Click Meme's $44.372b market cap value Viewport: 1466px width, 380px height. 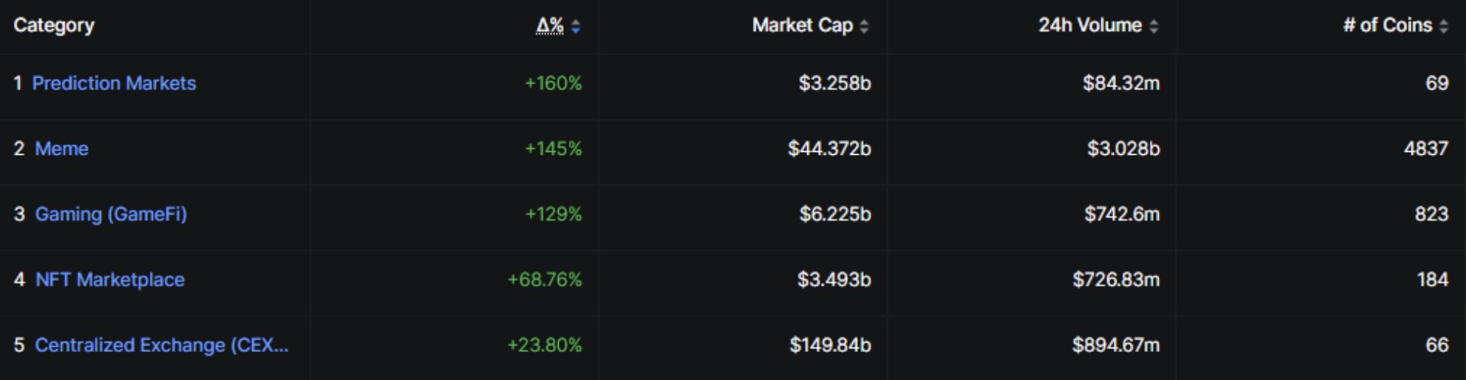pyautogui.click(x=829, y=148)
